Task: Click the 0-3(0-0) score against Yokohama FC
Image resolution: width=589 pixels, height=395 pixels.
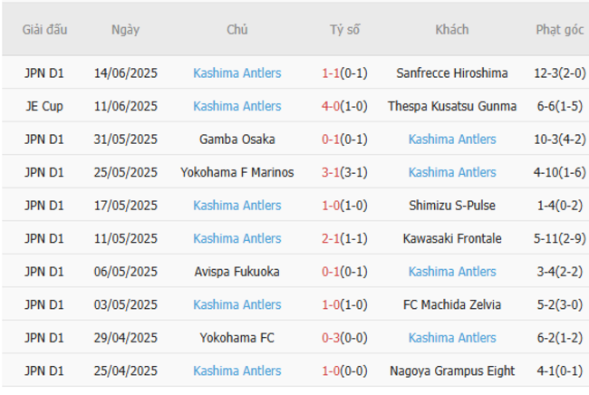Action: point(344,338)
